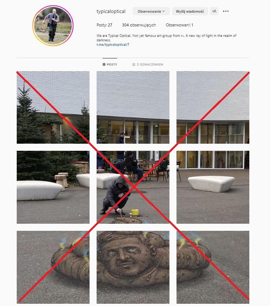Open the top-left post with fir trees
Screen dimensions: 272x306
click(54, 108)
